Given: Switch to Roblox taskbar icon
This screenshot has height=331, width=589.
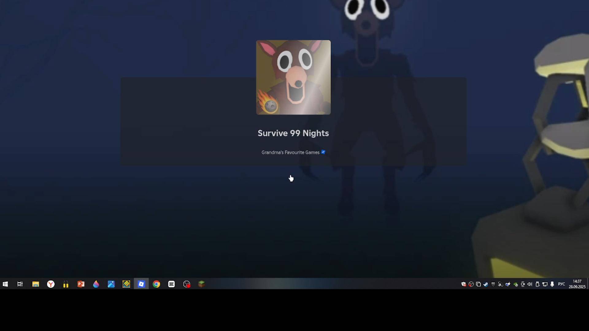Looking at the screenshot, I should 141,284.
